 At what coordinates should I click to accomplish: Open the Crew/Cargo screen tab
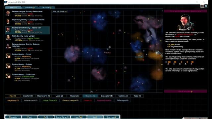point(62,117)
